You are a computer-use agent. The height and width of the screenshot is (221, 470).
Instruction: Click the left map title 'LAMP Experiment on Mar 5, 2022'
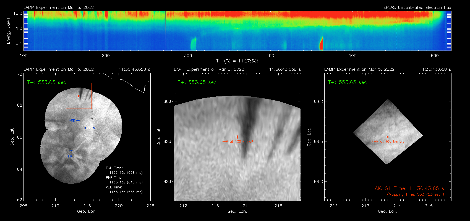[59, 69]
